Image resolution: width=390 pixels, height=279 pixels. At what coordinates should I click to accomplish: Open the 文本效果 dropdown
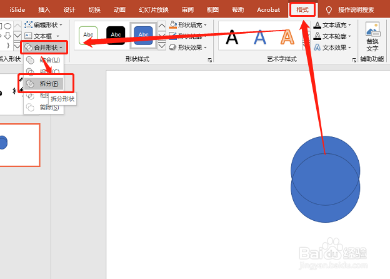pyautogui.click(x=332, y=48)
